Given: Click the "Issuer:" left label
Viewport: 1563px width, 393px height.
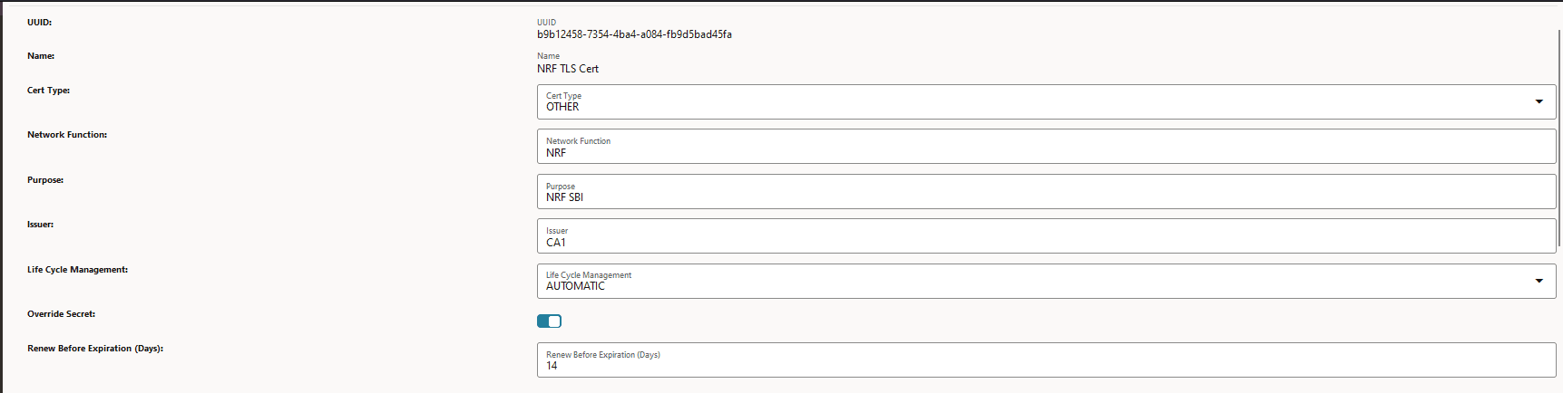Looking at the screenshot, I should pyautogui.click(x=40, y=225).
